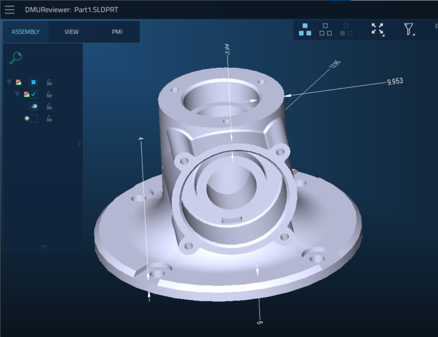
Task: Open the PMI tab
Action: click(117, 32)
